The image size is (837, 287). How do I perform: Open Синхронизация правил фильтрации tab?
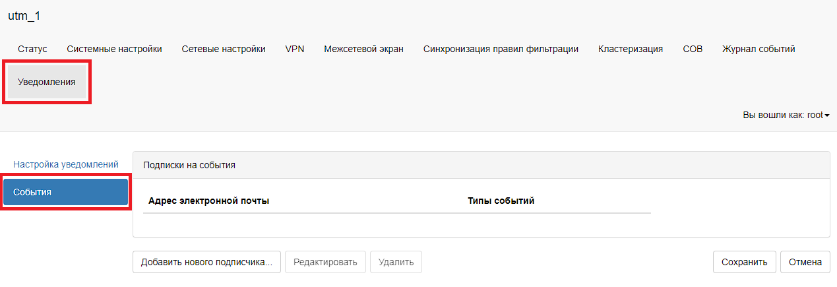501,49
